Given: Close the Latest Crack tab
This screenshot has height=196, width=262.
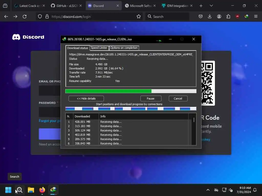Looking at the screenshot, I should 43,6.
